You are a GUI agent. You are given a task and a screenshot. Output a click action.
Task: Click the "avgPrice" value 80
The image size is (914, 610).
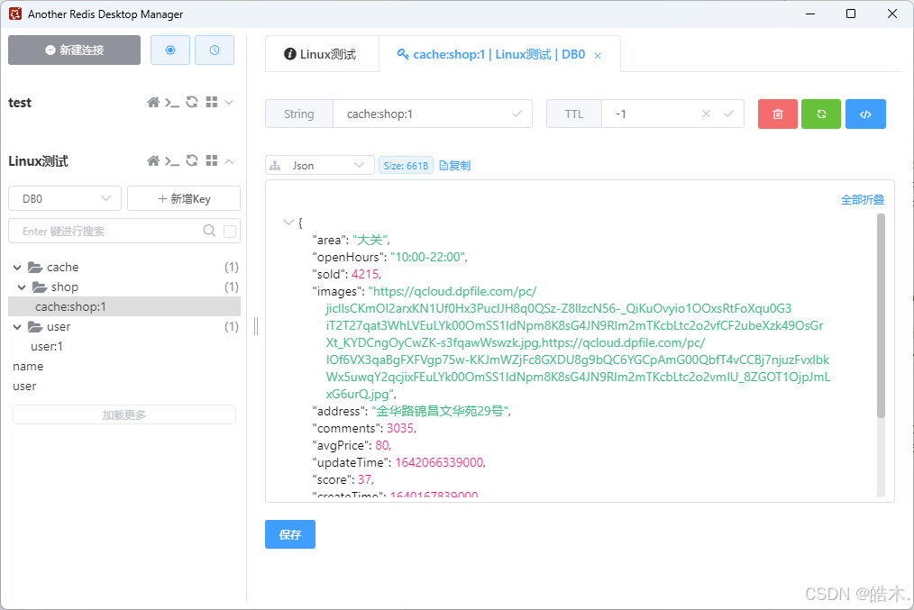pos(382,445)
